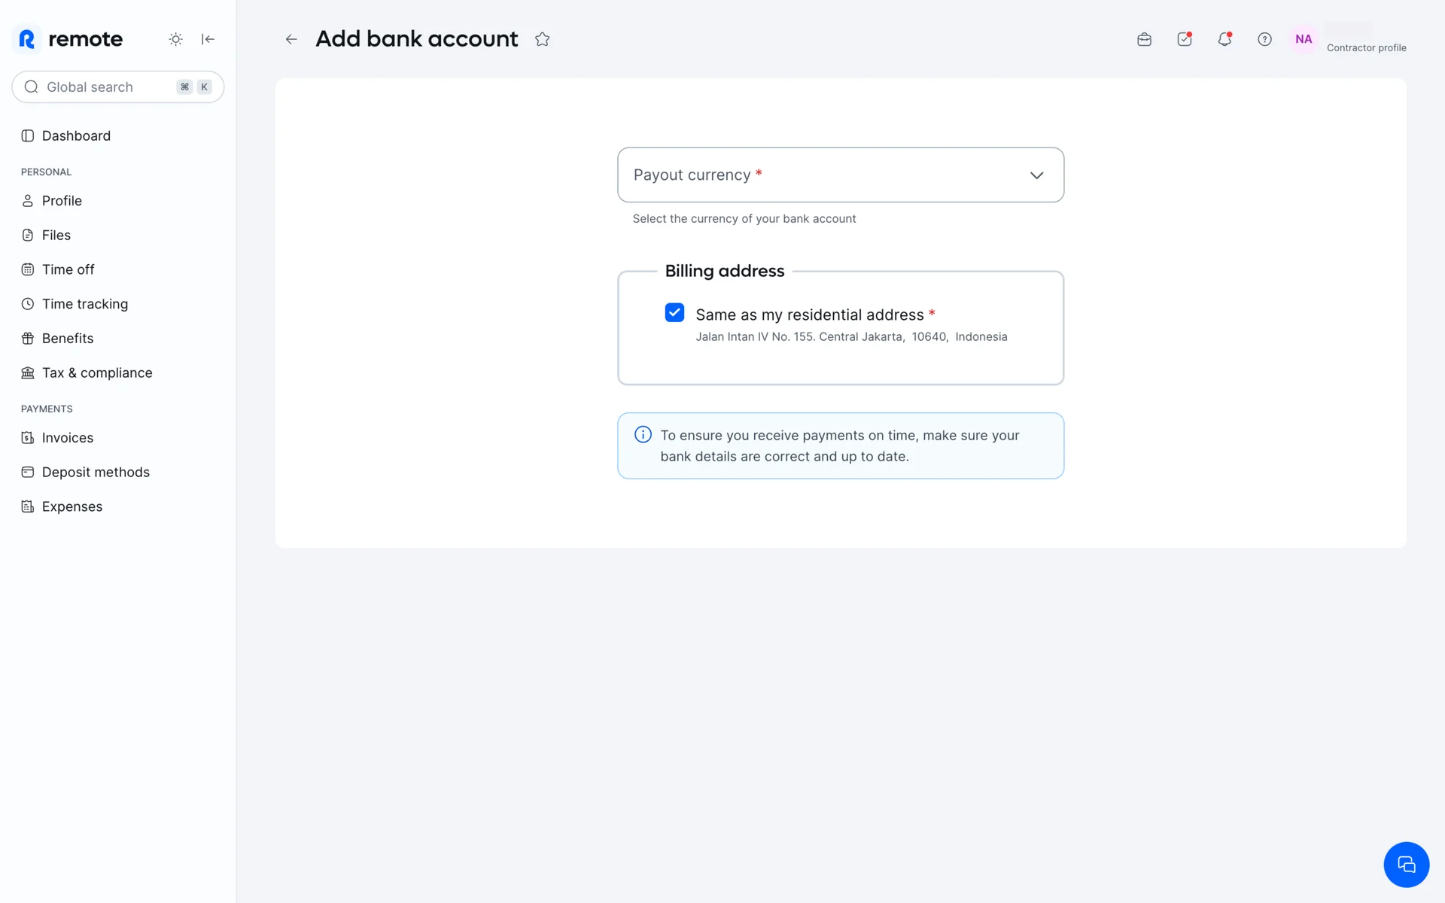The width and height of the screenshot is (1445, 903).
Task: Toggle the light/dark theme sun icon
Action: point(175,39)
